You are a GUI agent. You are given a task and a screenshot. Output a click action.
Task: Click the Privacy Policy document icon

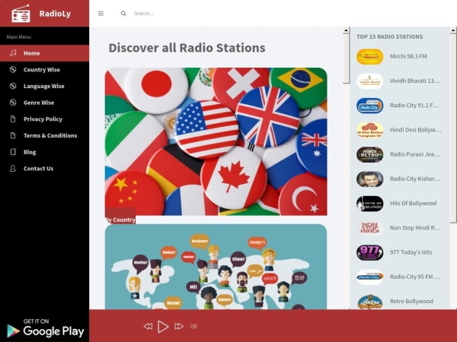[13, 119]
